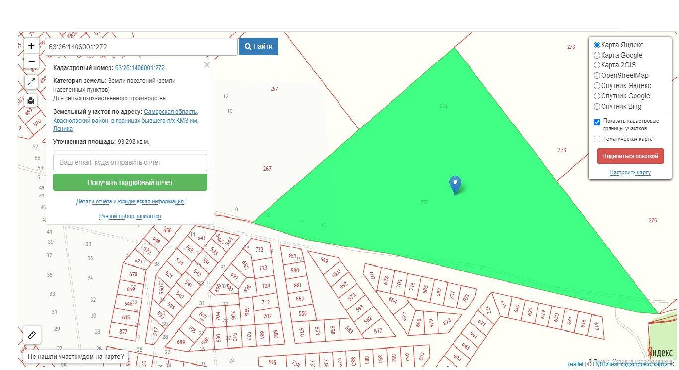
Task: Click the Поделиться ссылкой button
Action: [630, 156]
